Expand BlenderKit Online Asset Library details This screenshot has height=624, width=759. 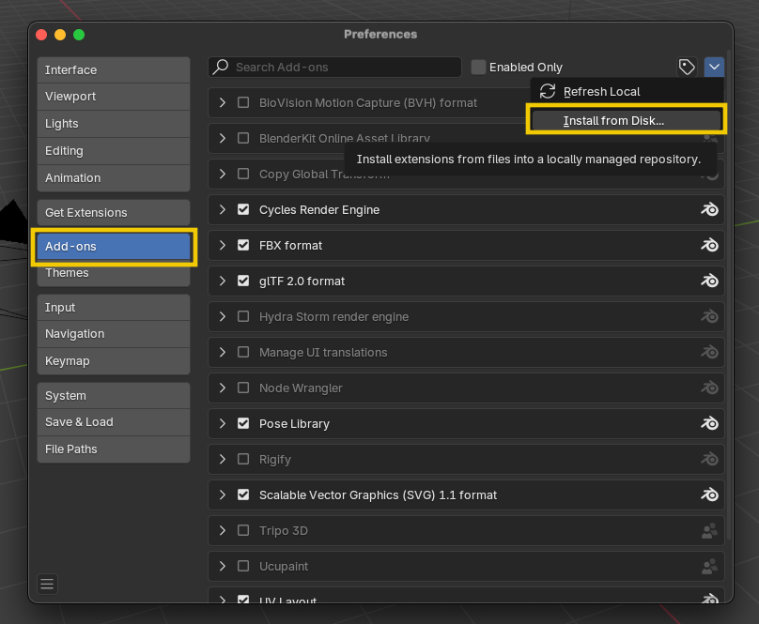coord(223,138)
